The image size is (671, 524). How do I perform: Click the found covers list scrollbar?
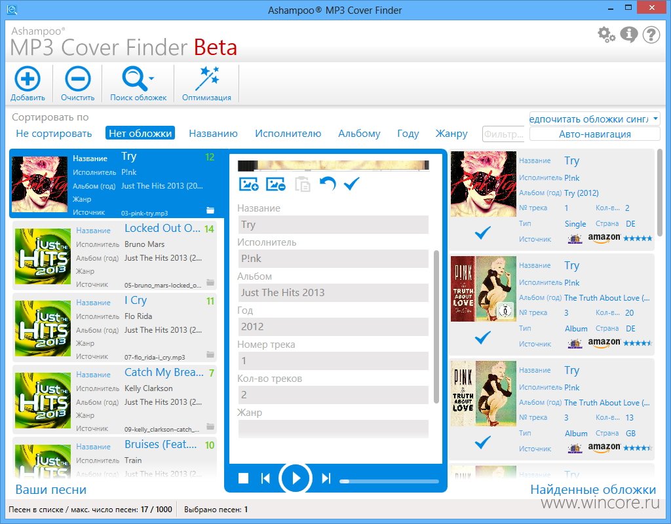click(x=659, y=193)
